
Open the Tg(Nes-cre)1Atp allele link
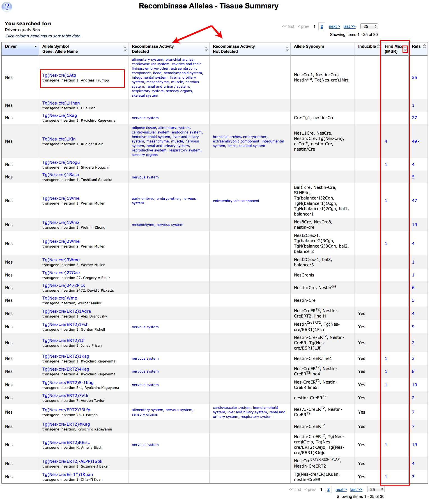pyautogui.click(x=59, y=75)
